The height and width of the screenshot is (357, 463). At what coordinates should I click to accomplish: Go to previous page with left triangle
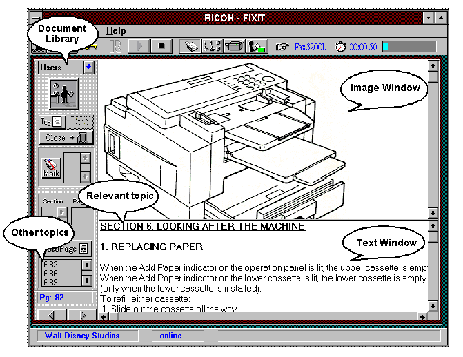(x=52, y=315)
